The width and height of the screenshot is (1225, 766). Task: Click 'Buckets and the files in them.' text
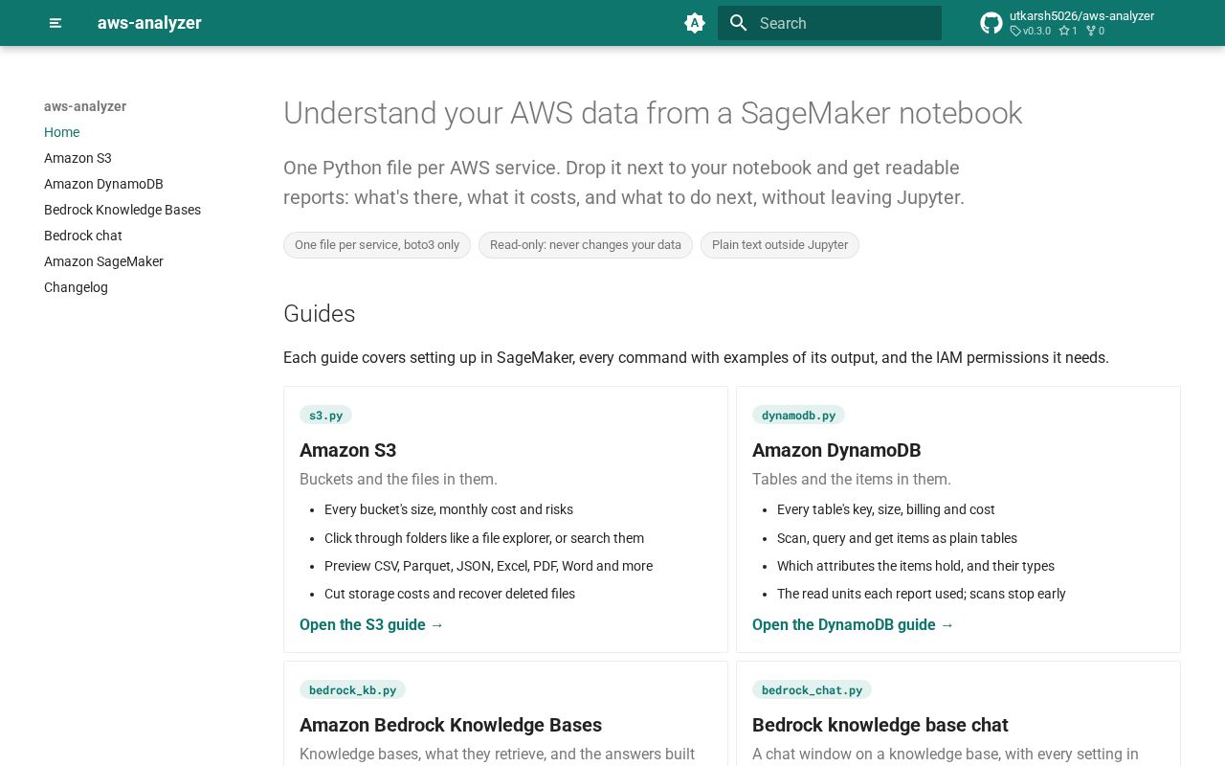pos(398,479)
